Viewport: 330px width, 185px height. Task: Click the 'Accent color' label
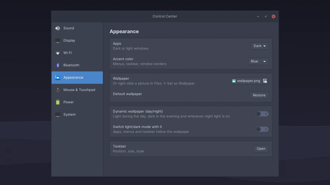click(x=123, y=59)
